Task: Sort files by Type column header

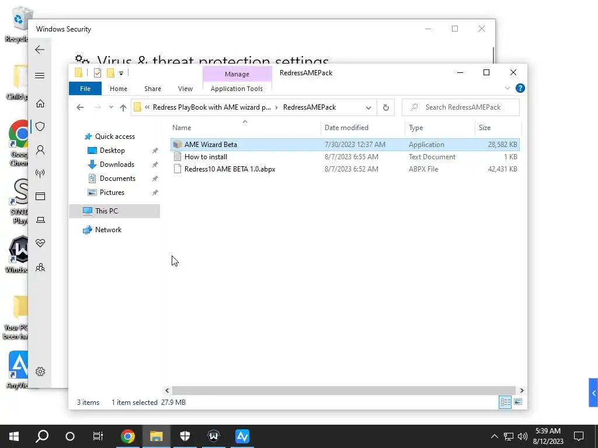Action: tap(440, 128)
